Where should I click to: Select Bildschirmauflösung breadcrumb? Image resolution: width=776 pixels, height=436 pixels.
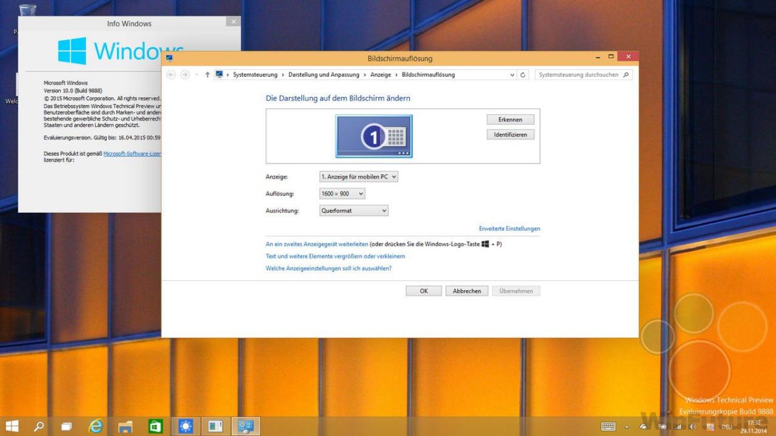[428, 75]
